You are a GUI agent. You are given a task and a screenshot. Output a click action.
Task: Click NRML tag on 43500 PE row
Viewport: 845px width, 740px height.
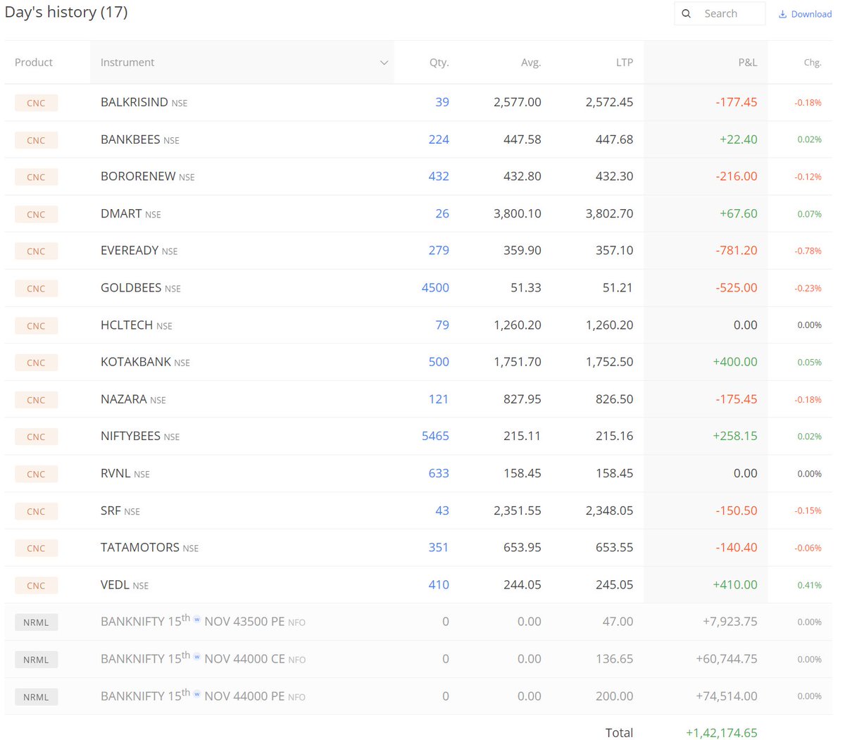click(36, 622)
